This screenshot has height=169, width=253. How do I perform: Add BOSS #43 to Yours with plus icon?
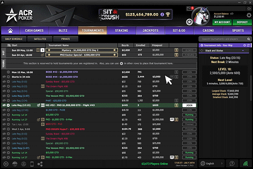(9, 72)
